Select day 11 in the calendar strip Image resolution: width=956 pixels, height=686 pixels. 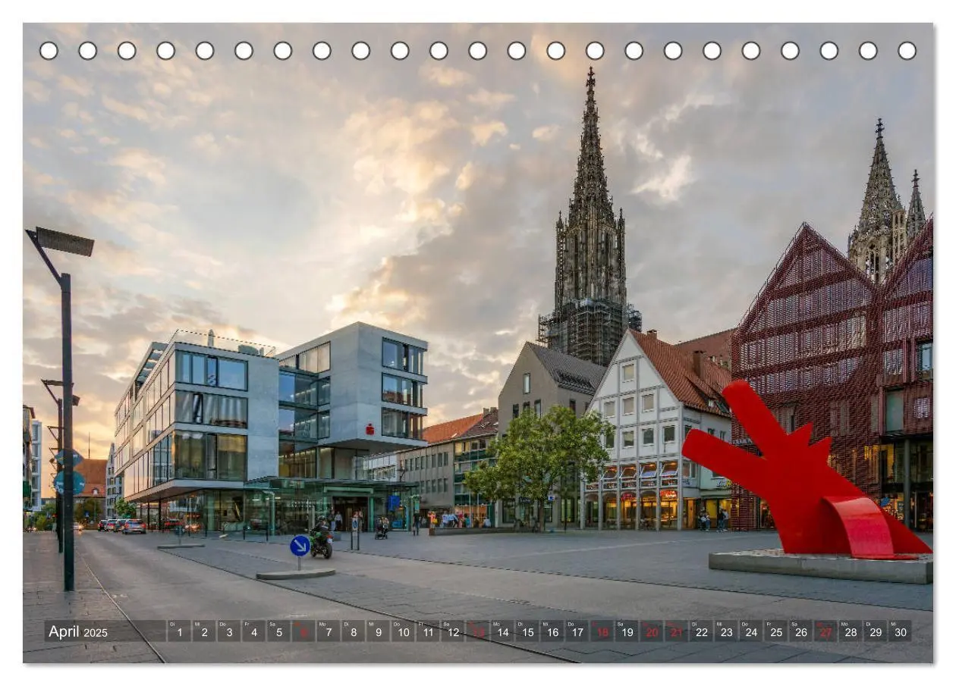pos(428,631)
